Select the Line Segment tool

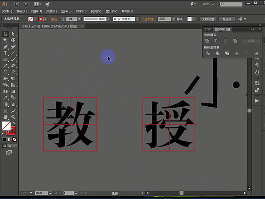13,53
